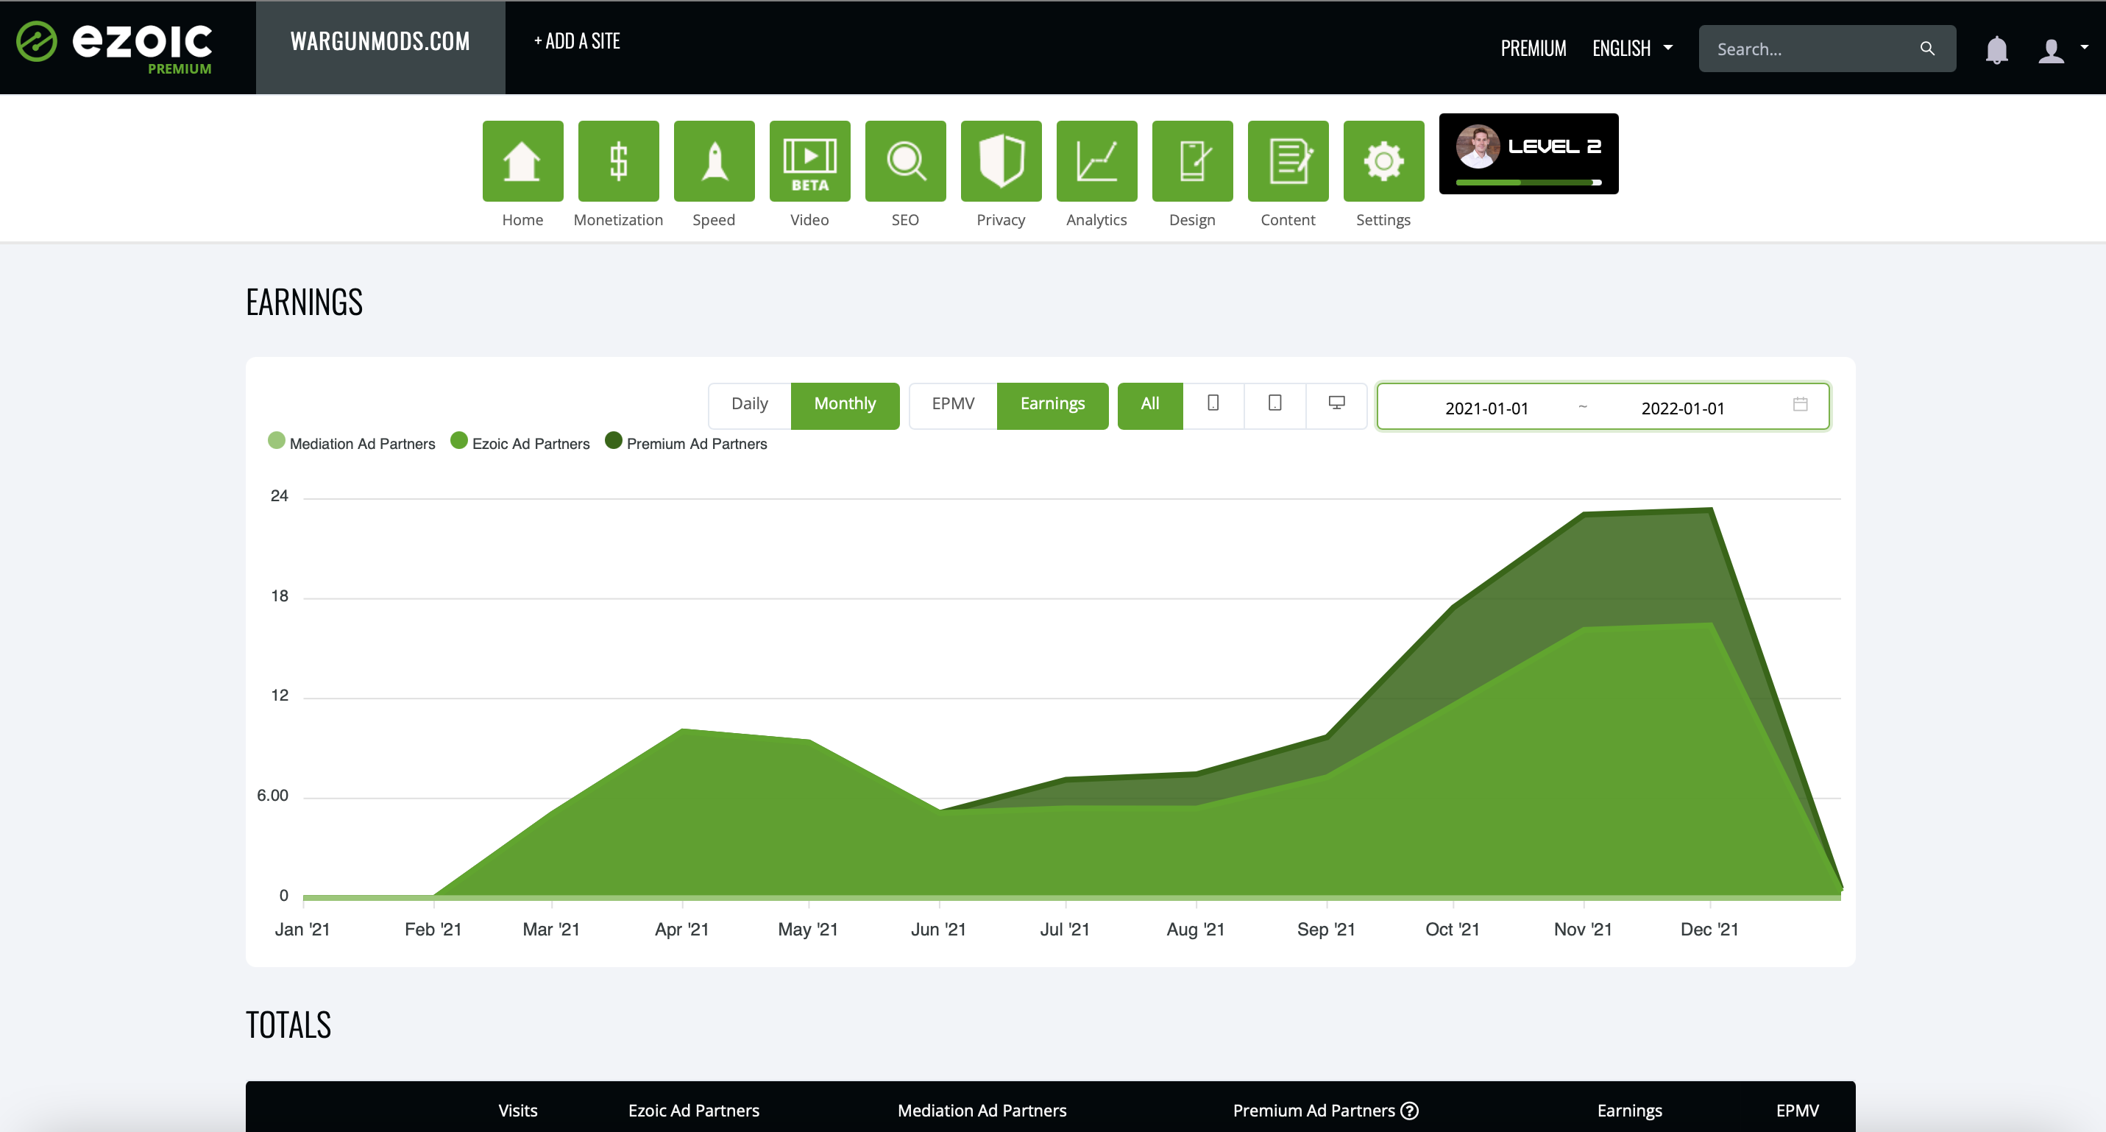This screenshot has height=1132, width=2106.
Task: Open the notifications bell
Action: coord(1996,49)
